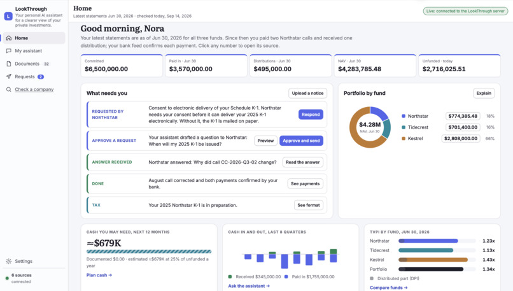Click Approve and send button
The height and width of the screenshot is (291, 513).
click(301, 141)
